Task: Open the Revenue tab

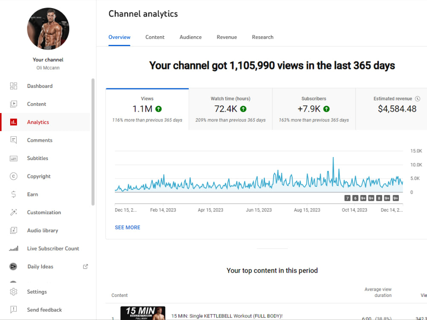Action: [227, 37]
